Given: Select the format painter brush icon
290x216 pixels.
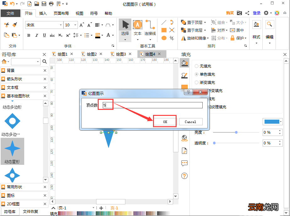Looking at the screenshot, I should tap(15, 25).
